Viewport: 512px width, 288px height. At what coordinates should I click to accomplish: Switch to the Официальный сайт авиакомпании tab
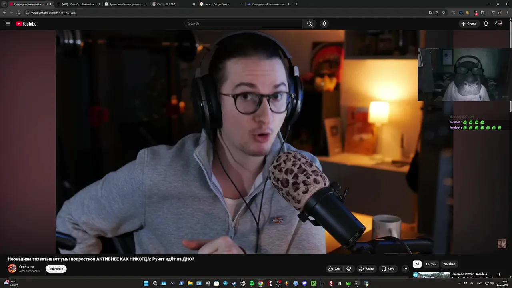(269, 4)
